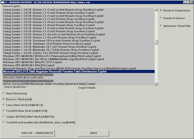This screenshot has width=194, height=139.
Task: Select MS08-067 for CN by EMM@ph4nt0m.org exploit
Action: tap(79, 59)
